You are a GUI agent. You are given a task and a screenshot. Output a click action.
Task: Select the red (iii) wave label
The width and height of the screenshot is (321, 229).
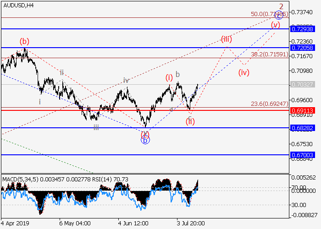coord(226,39)
